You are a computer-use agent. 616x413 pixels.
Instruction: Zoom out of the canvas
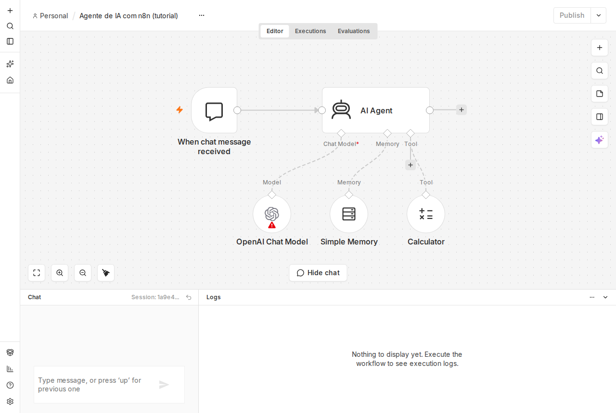click(83, 273)
